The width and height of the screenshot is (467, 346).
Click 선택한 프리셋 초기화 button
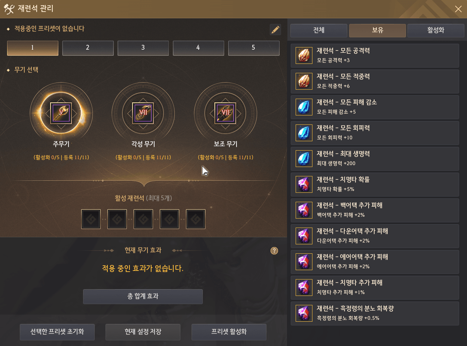[57, 332]
